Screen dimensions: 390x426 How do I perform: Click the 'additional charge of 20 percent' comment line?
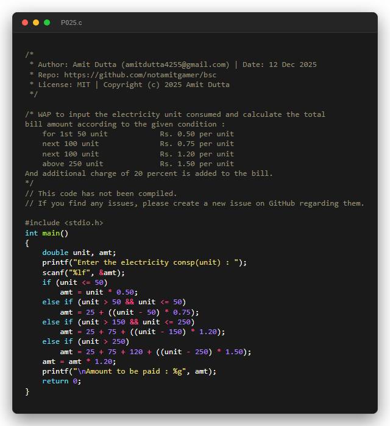point(149,173)
